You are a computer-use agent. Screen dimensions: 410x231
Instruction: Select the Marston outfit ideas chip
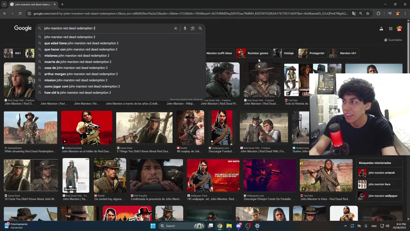[219, 53]
